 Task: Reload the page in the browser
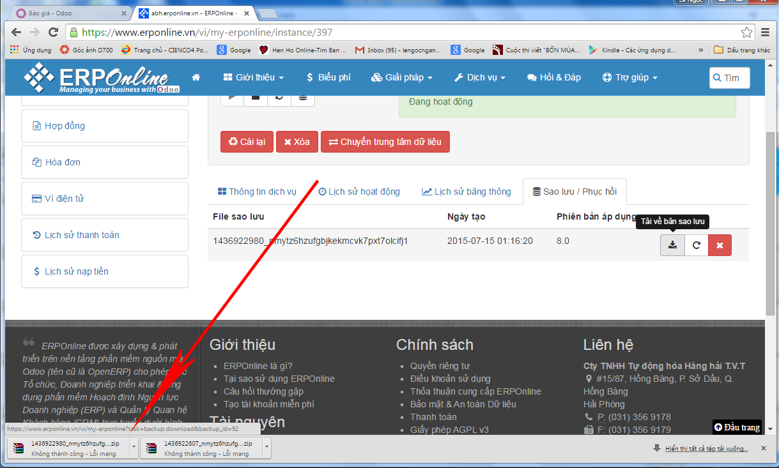[54, 32]
